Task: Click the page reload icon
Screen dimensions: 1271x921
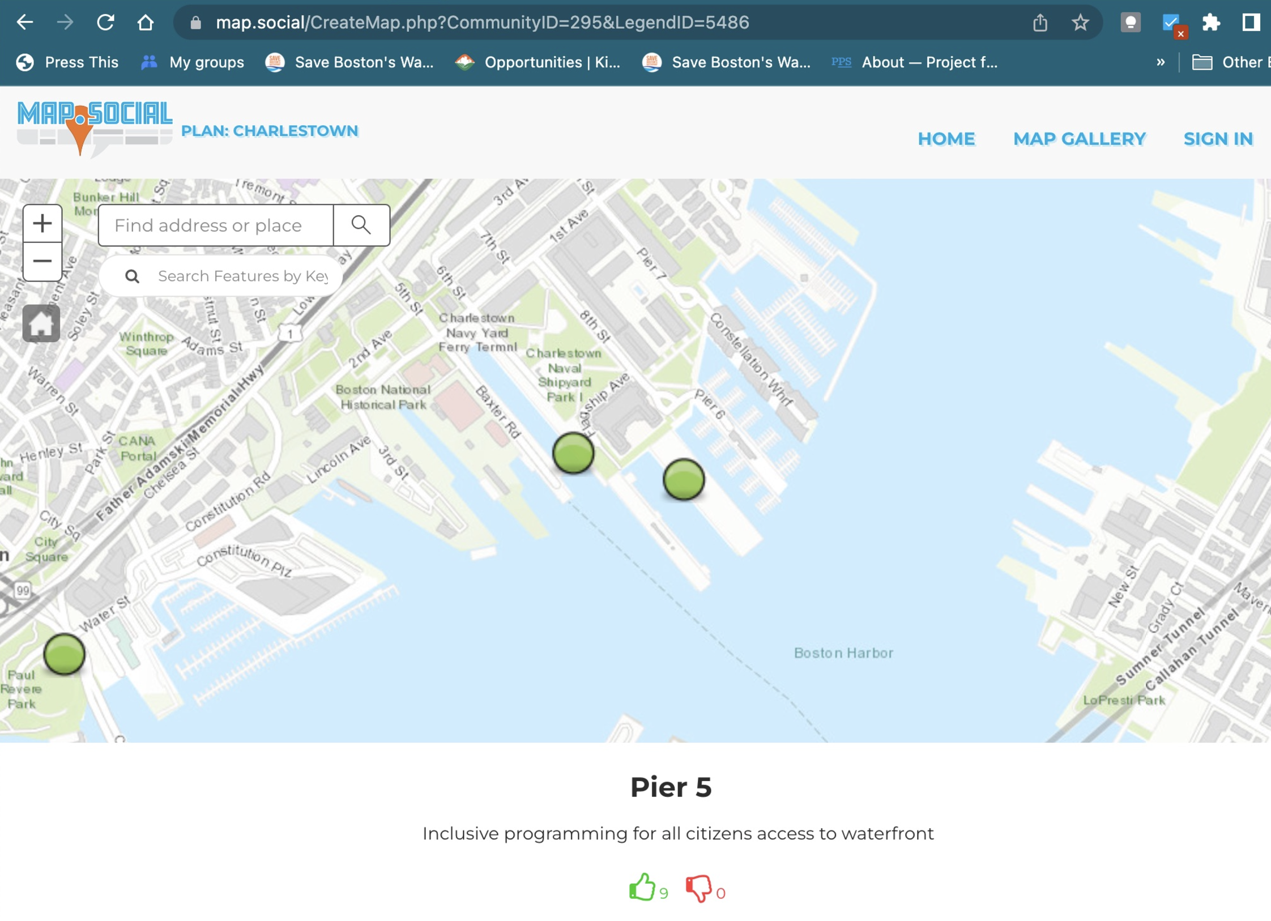Action: [x=106, y=22]
